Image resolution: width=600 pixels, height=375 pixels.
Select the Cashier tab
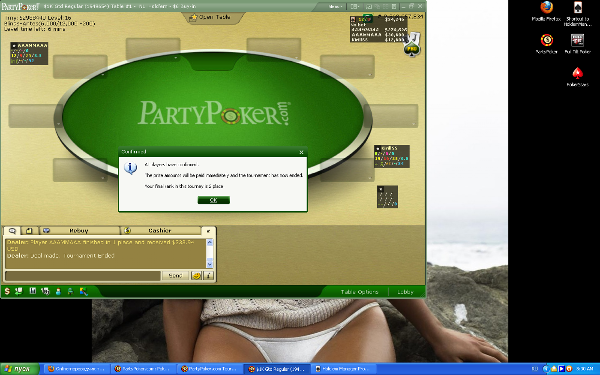(x=160, y=231)
